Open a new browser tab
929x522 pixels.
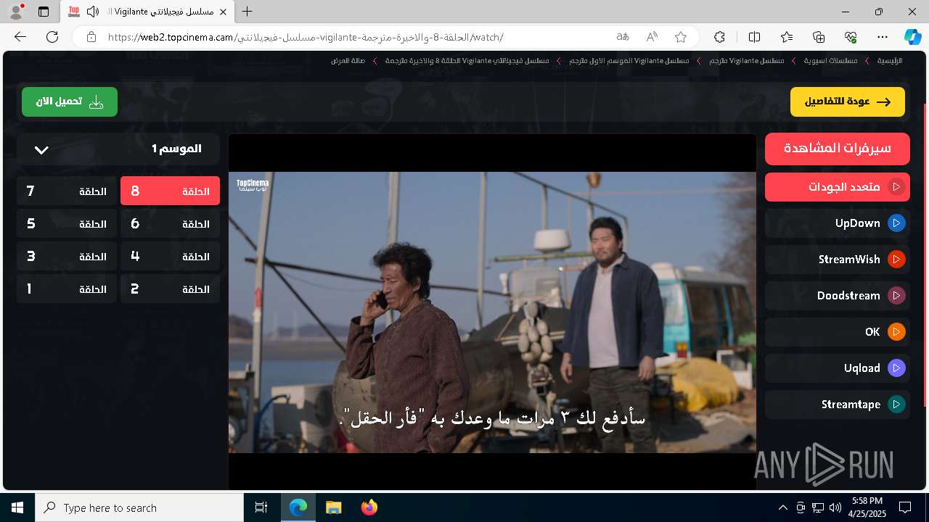pos(247,12)
